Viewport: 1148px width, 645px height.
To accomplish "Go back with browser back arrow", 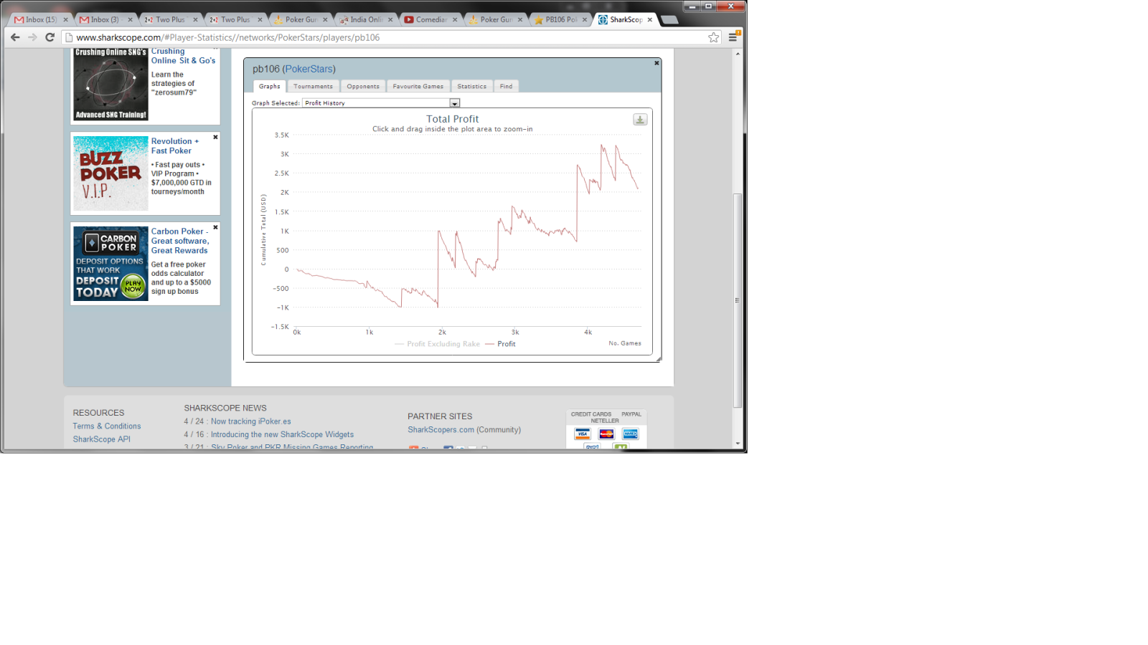I will [x=15, y=37].
